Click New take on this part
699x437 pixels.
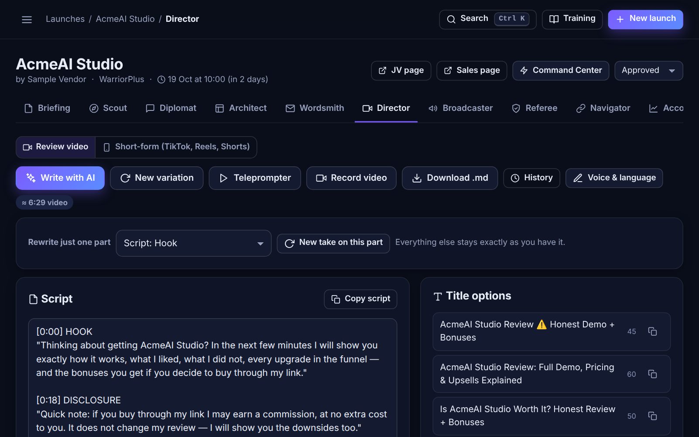click(x=333, y=243)
